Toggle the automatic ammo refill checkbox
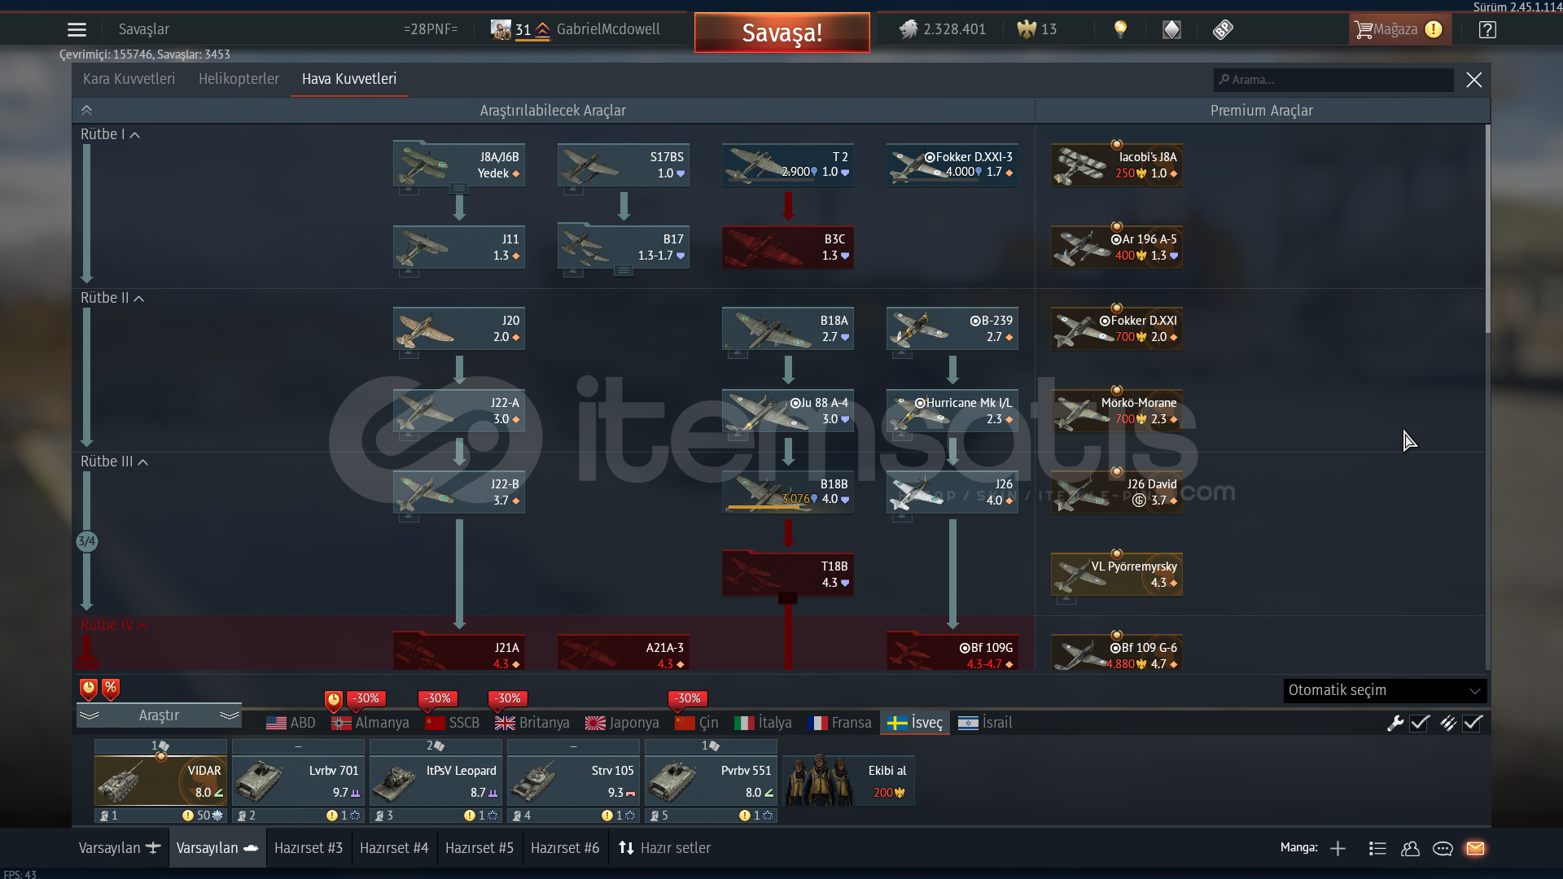1563x879 pixels. pos(1473,723)
